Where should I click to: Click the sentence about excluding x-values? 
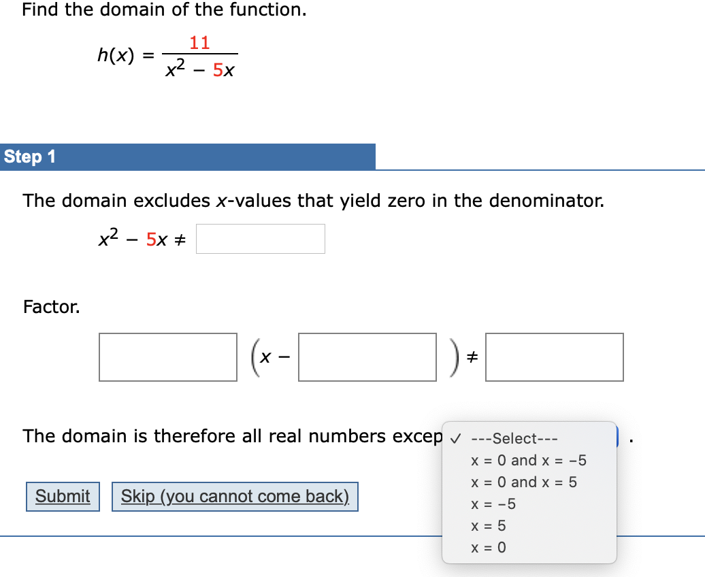312,200
